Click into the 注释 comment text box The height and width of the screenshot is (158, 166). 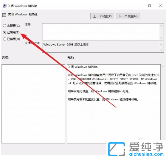pyautogui.click(x=101, y=32)
